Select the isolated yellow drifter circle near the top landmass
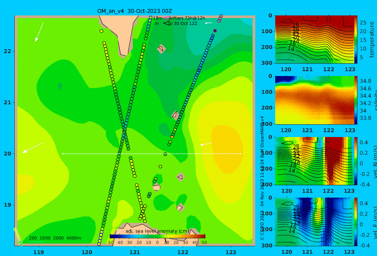 pyautogui.click(x=101, y=31)
